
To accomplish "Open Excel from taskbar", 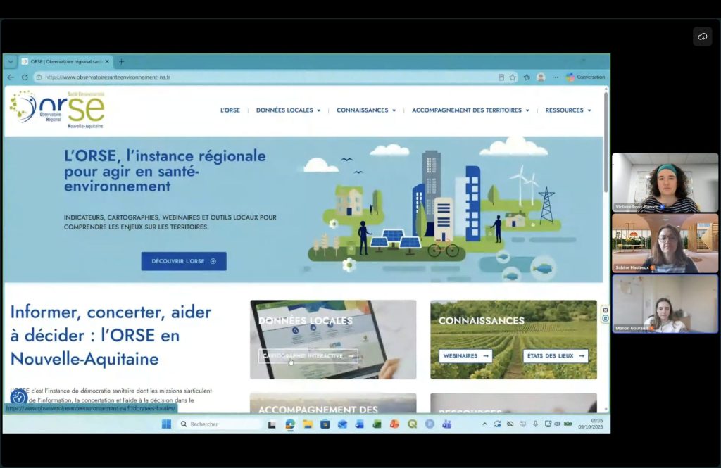I will point(377,424).
